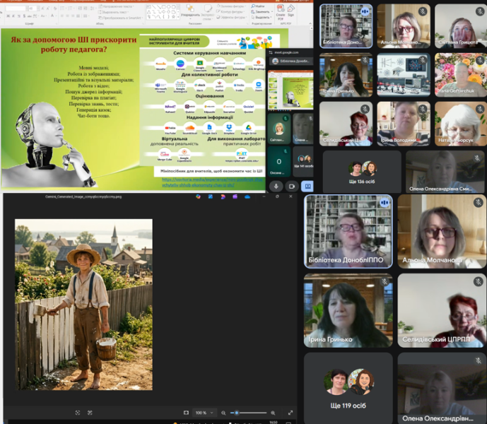Click the fit-to-window icon beside 100%
487x424 pixels.
click(186, 413)
